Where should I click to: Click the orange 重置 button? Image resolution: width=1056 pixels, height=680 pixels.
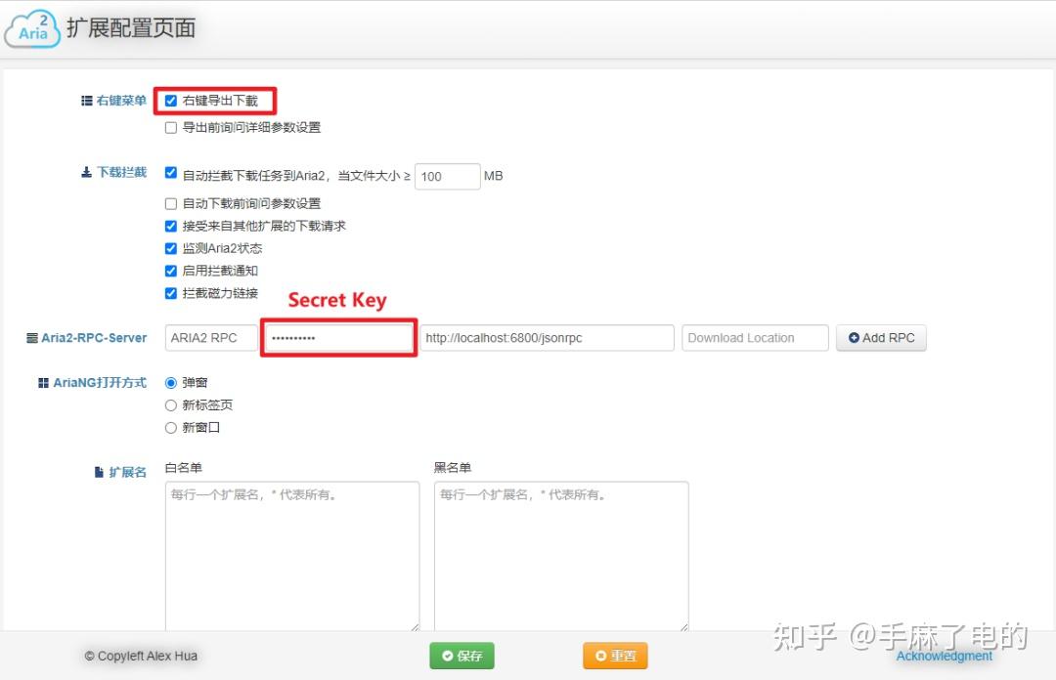616,656
